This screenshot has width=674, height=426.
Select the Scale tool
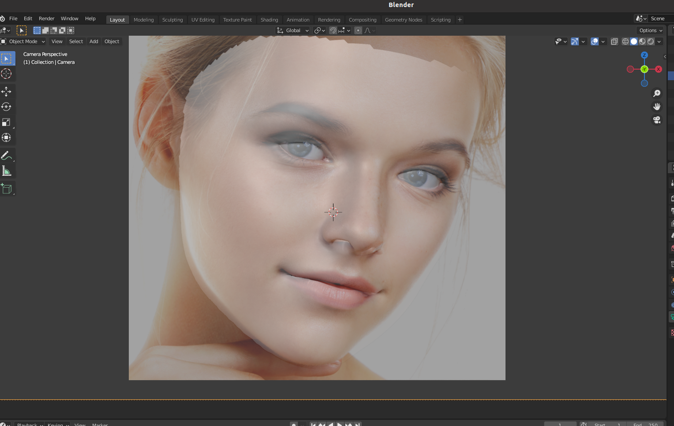click(7, 122)
